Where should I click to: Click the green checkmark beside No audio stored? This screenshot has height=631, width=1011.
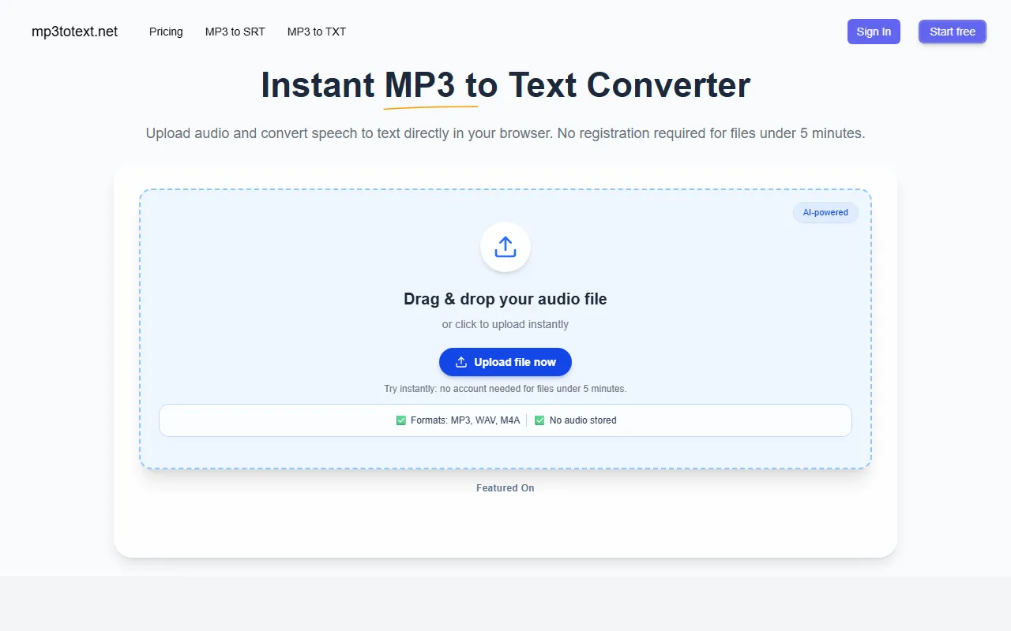point(539,420)
